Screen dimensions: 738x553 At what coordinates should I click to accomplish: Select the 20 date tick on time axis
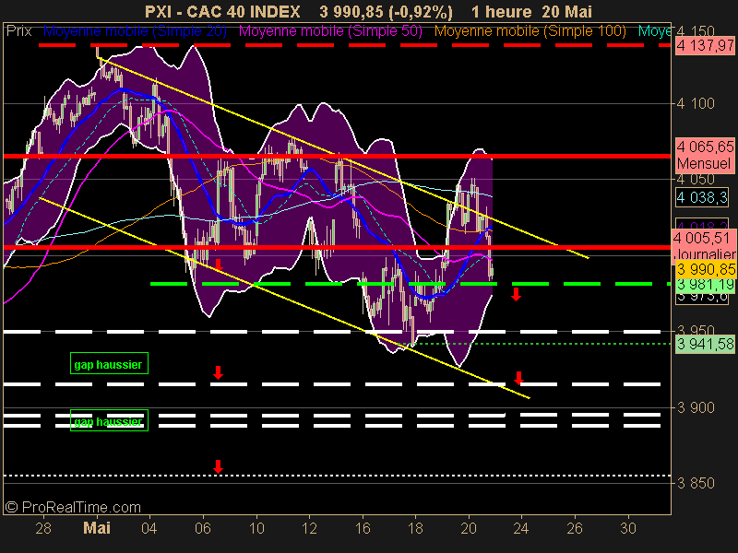pyautogui.click(x=469, y=528)
